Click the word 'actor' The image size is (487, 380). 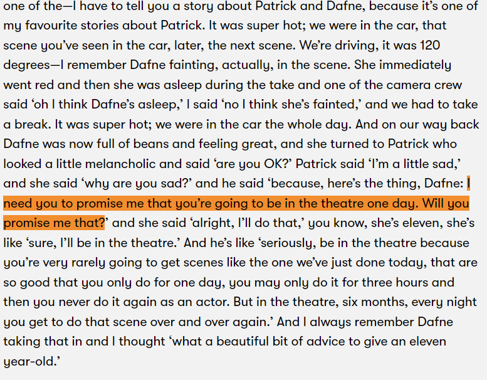[212, 302]
